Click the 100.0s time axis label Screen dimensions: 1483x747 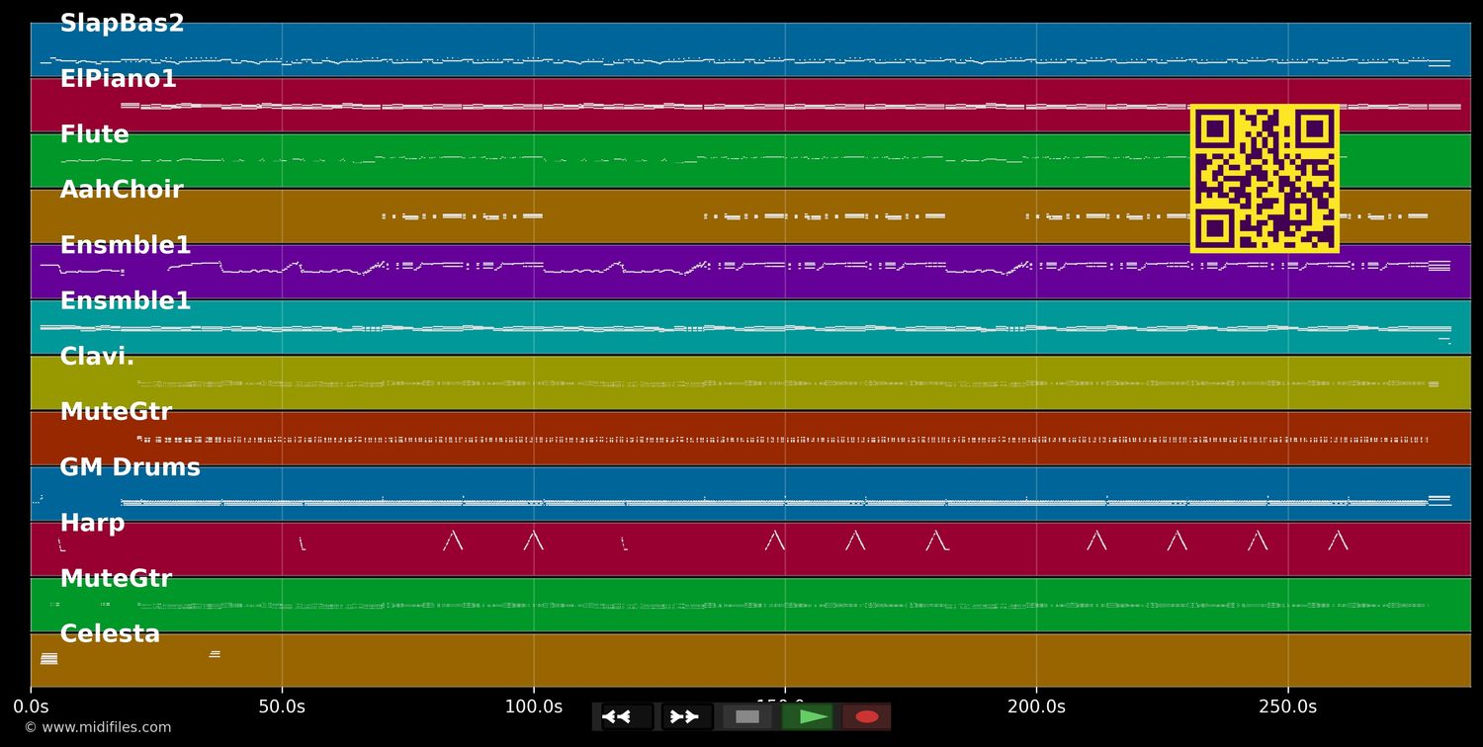pyautogui.click(x=534, y=706)
